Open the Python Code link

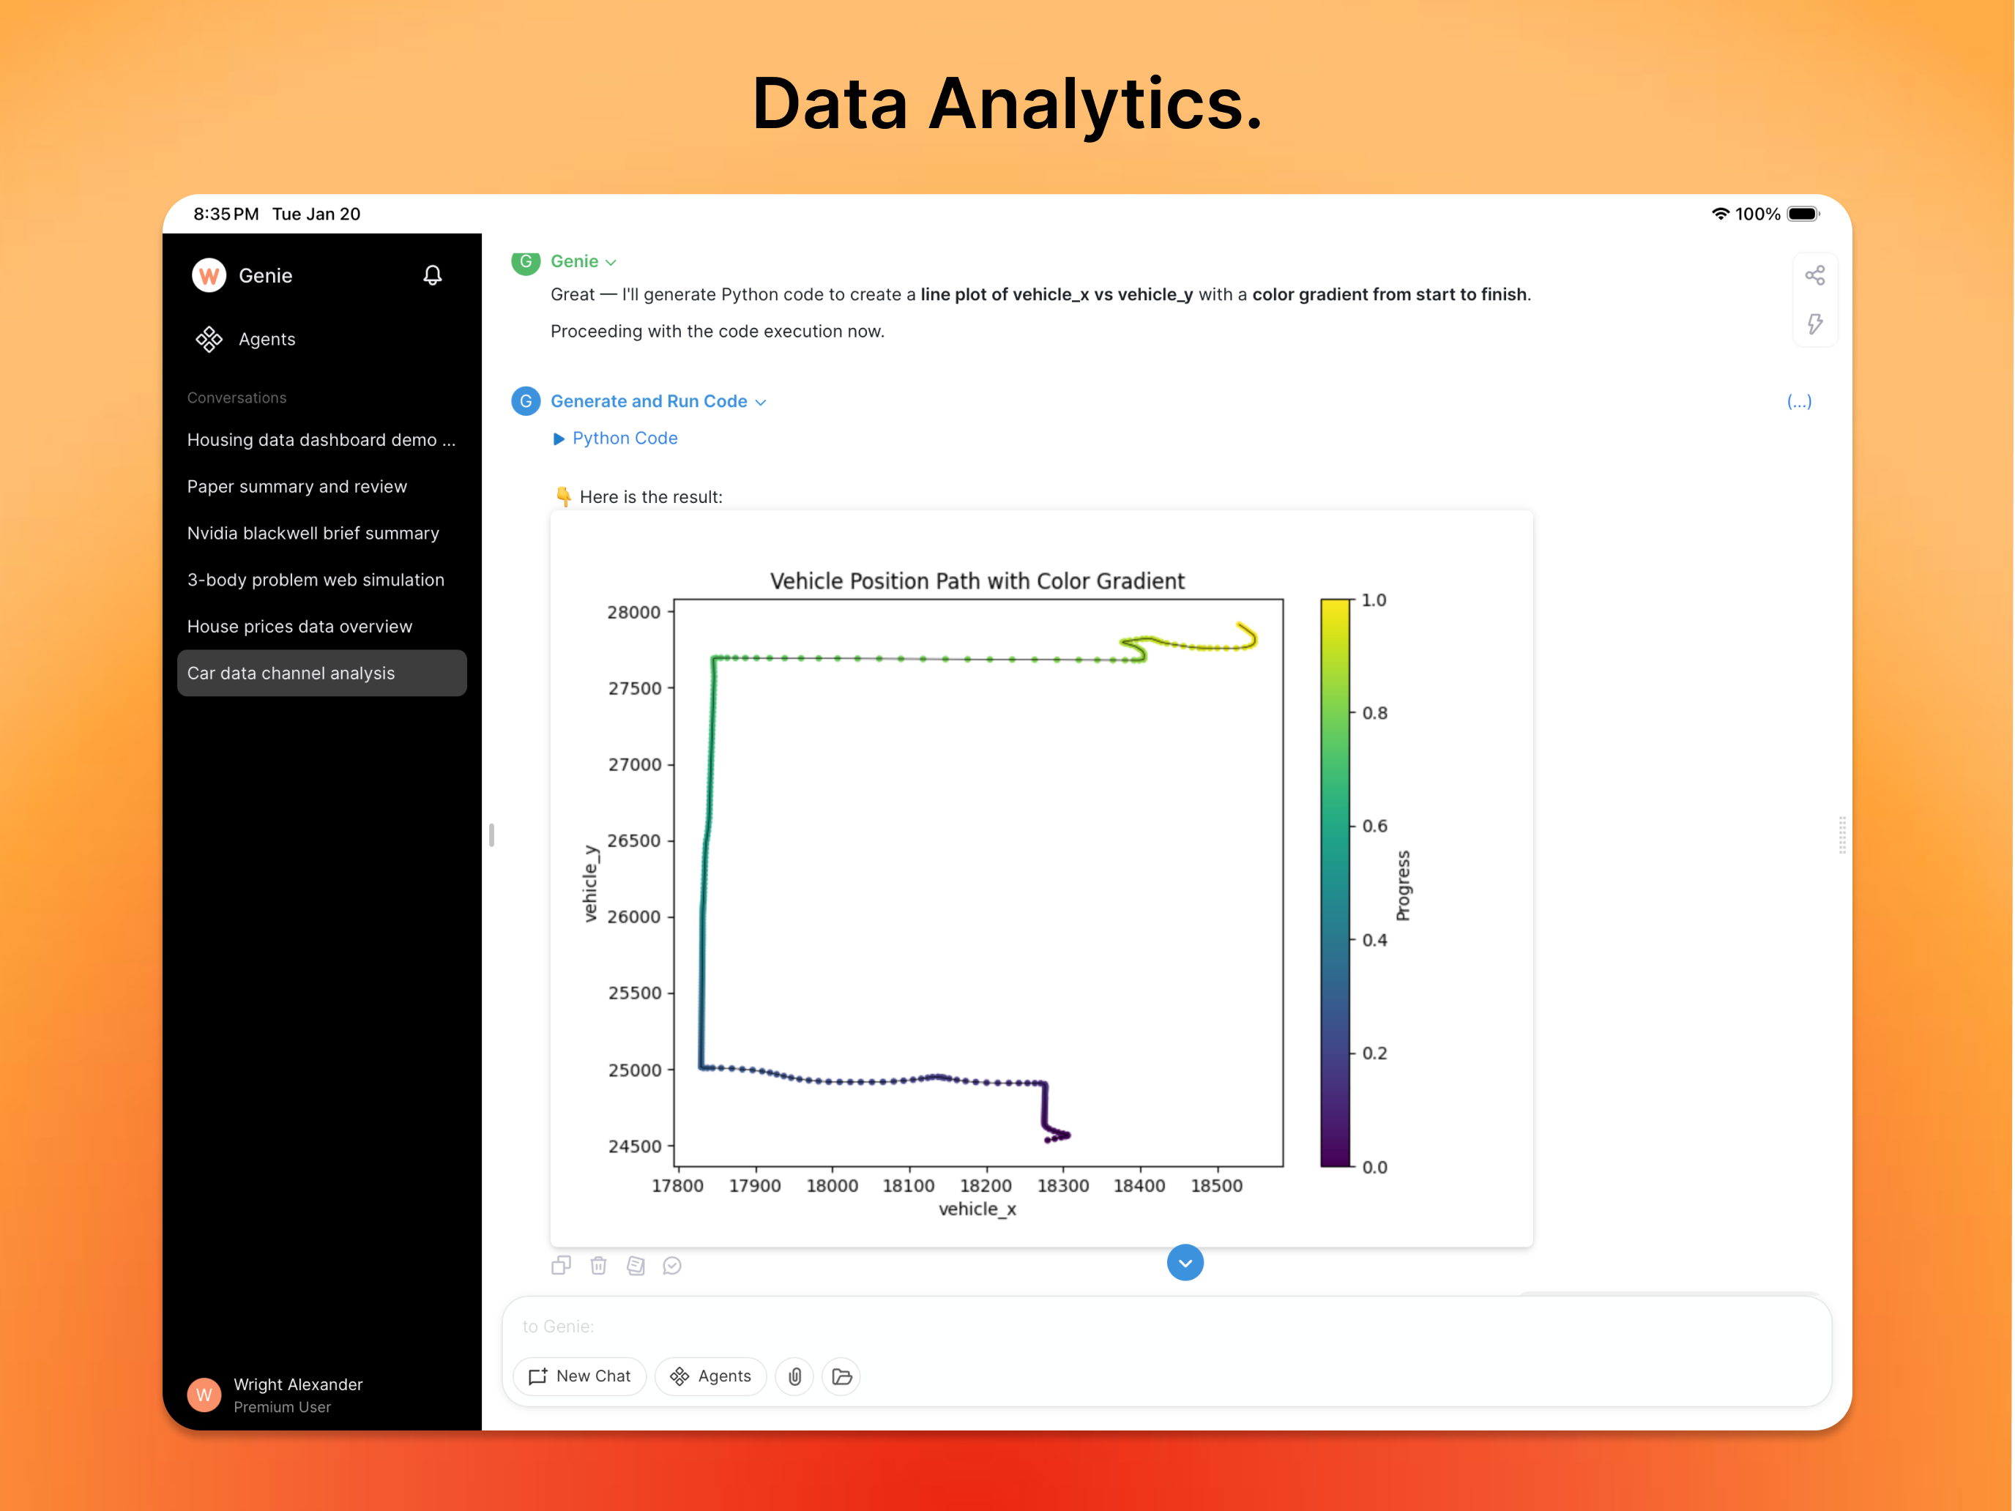point(625,438)
